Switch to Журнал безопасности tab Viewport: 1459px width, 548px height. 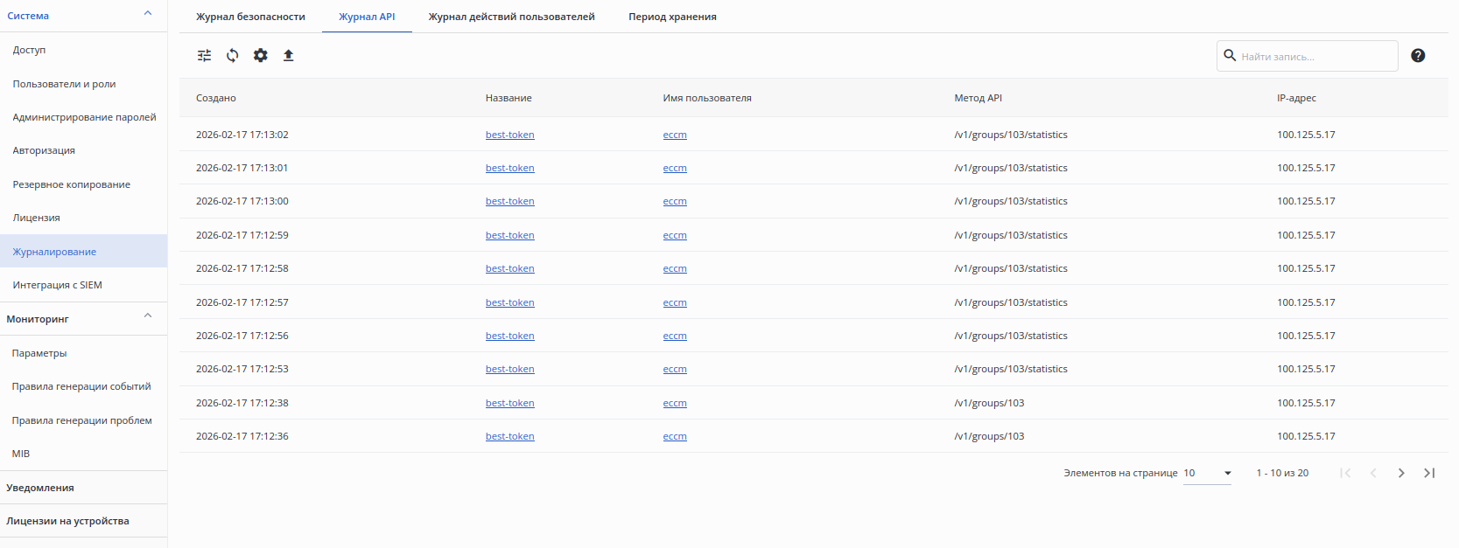(x=250, y=17)
